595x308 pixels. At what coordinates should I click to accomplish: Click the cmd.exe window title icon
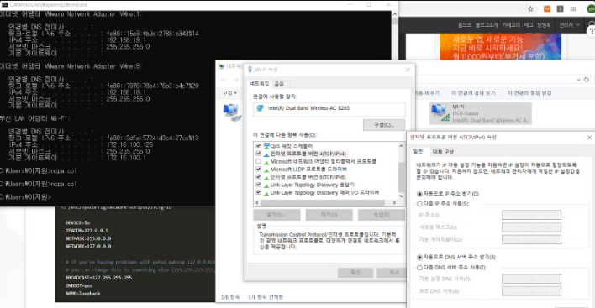tap(4, 4)
